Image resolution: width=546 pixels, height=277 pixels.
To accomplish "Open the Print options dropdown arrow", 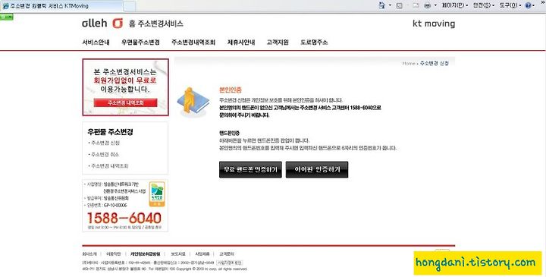I will pyautogui.click(x=435, y=5).
